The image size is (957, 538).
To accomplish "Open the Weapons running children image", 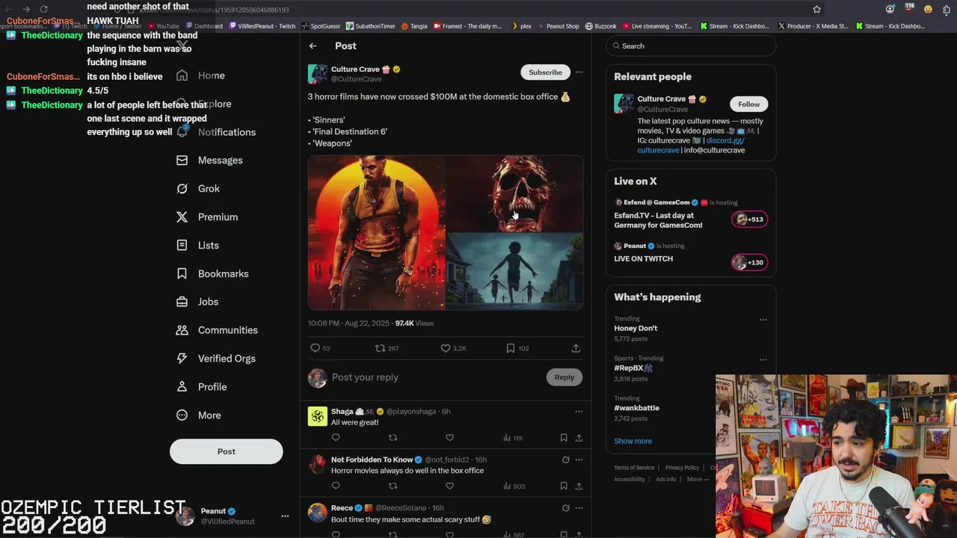I will [515, 271].
